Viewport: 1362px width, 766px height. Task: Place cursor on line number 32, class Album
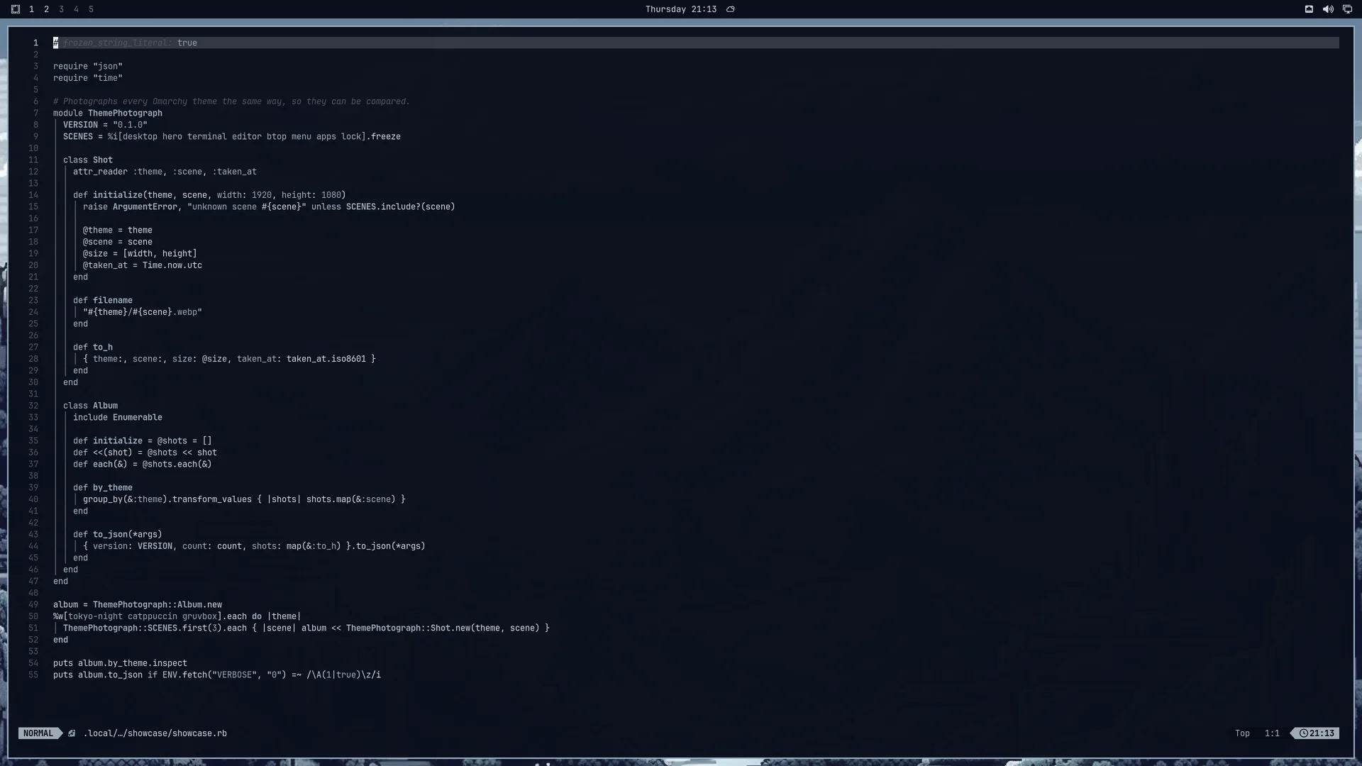point(33,406)
